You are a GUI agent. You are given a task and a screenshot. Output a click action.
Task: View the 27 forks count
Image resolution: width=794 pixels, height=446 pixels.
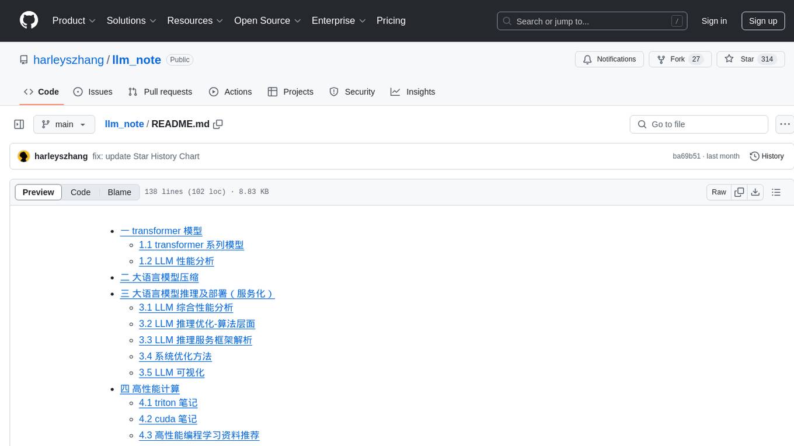[x=695, y=60]
